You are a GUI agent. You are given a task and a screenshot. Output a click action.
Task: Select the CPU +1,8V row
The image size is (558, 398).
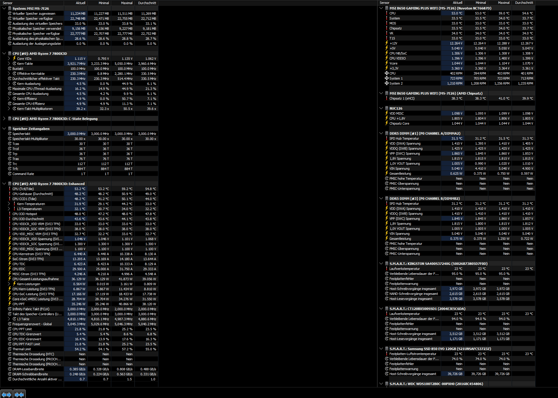[456, 118]
